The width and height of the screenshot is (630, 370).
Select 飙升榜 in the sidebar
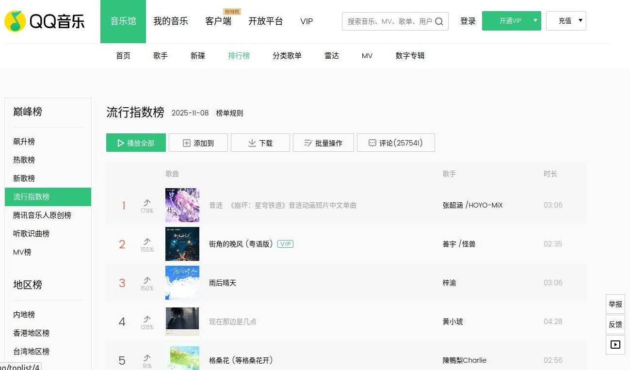[24, 142]
